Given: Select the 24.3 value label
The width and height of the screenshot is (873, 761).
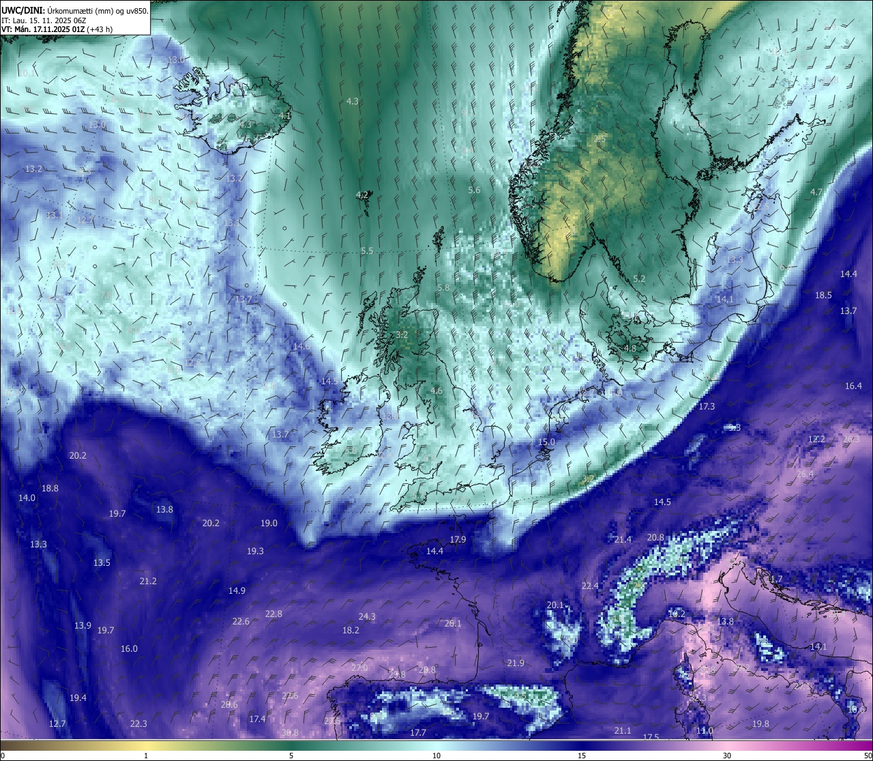Looking at the screenshot, I should 367,616.
